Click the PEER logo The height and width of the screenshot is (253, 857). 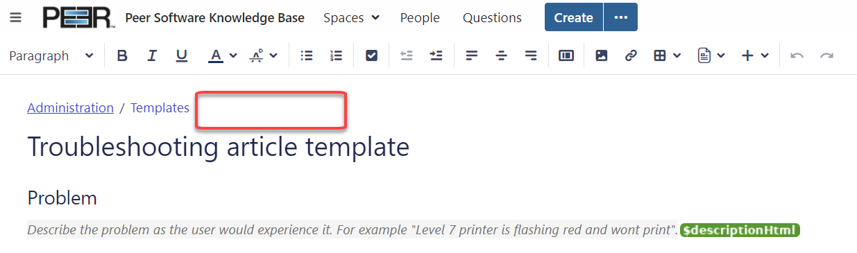[78, 17]
